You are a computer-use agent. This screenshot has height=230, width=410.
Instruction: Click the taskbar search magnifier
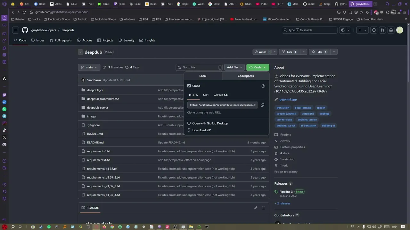point(13,227)
